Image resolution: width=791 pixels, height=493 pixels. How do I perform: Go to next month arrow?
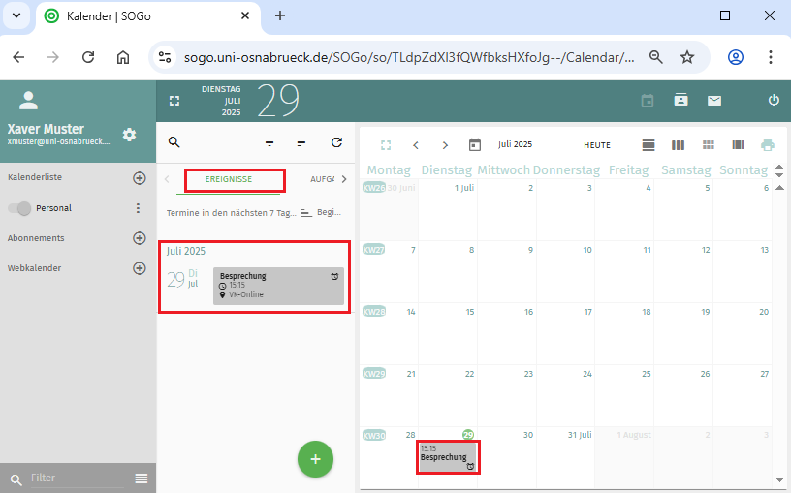[x=445, y=145]
